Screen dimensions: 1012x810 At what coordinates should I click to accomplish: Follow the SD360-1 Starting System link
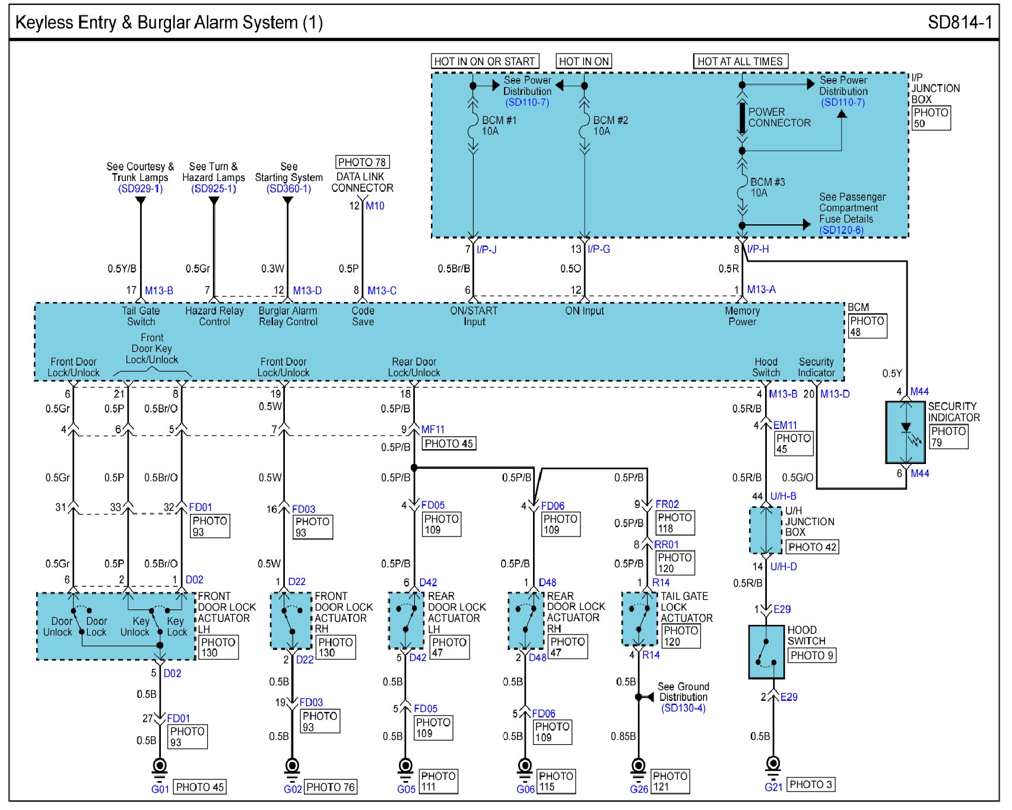tap(288, 189)
